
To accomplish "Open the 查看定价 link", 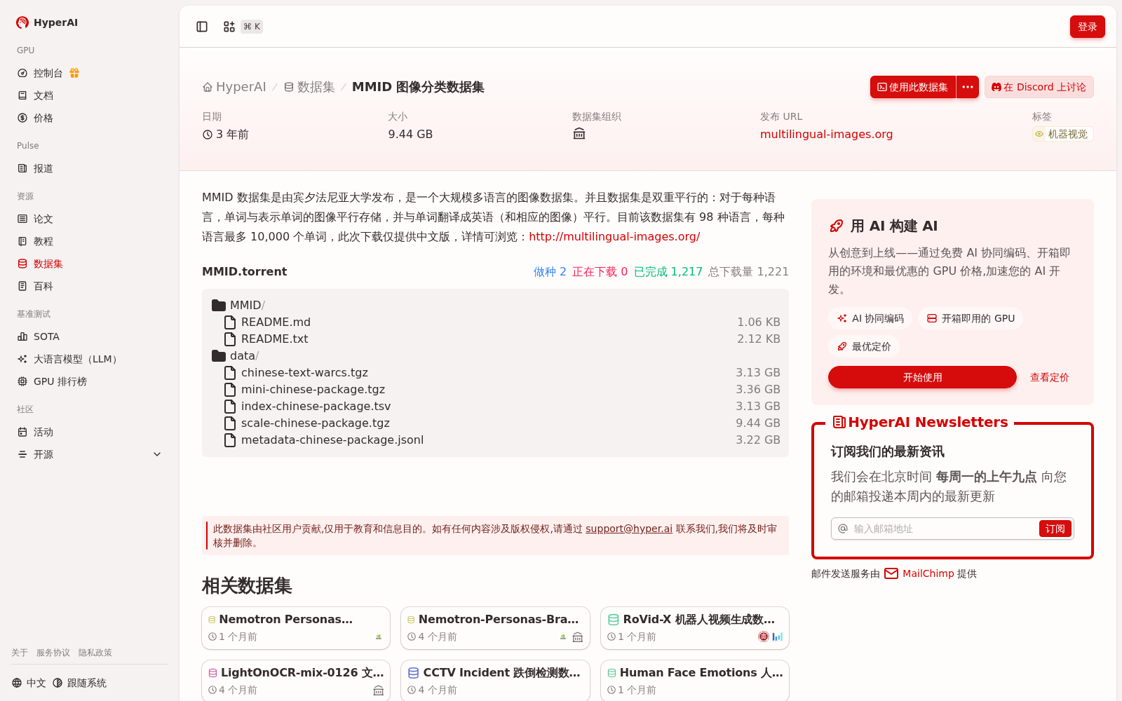I will [x=1049, y=377].
